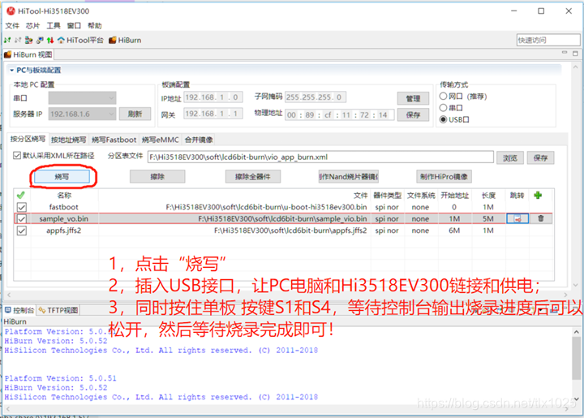The height and width of the screenshot is (418, 584).
Task: Open the 工具 menu
Action: (54, 25)
